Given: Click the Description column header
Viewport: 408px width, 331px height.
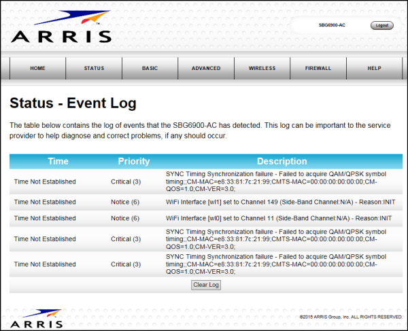Looking at the screenshot, I should coord(282,162).
